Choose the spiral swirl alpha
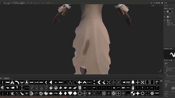This screenshot has height=98, width=175. click(x=123, y=93)
